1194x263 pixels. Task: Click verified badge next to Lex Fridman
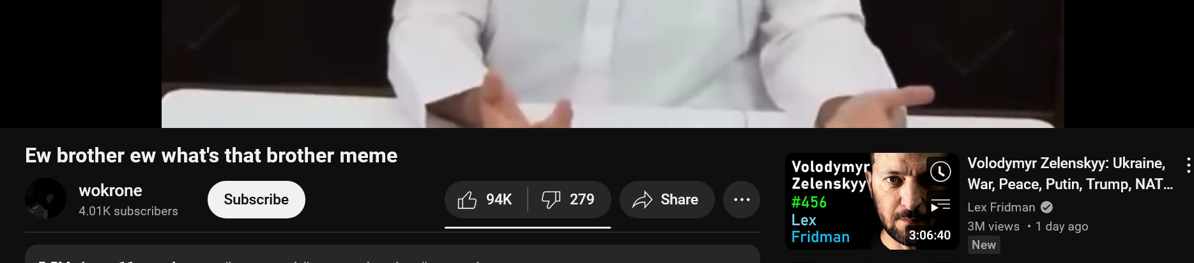pyautogui.click(x=1046, y=208)
